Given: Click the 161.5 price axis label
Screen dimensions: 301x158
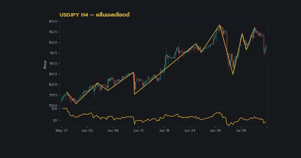Looking at the screenshot, I should (53, 53).
